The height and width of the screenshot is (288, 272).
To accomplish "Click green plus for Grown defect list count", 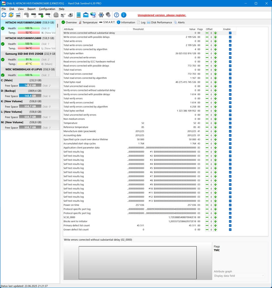I will coord(215,230).
